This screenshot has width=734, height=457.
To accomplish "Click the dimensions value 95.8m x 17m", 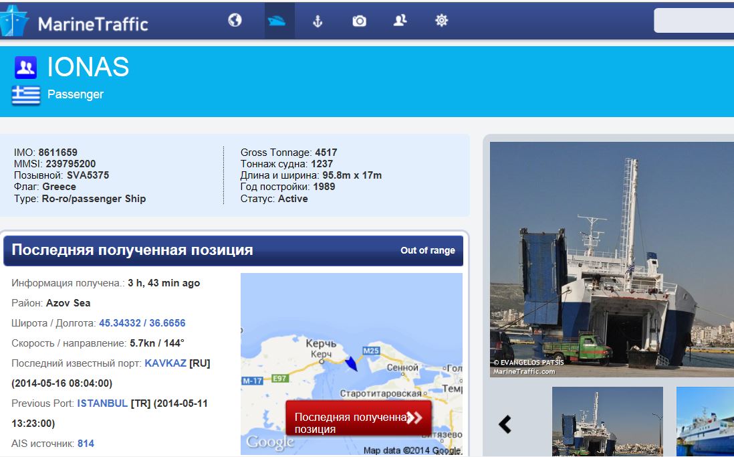I will [352, 175].
